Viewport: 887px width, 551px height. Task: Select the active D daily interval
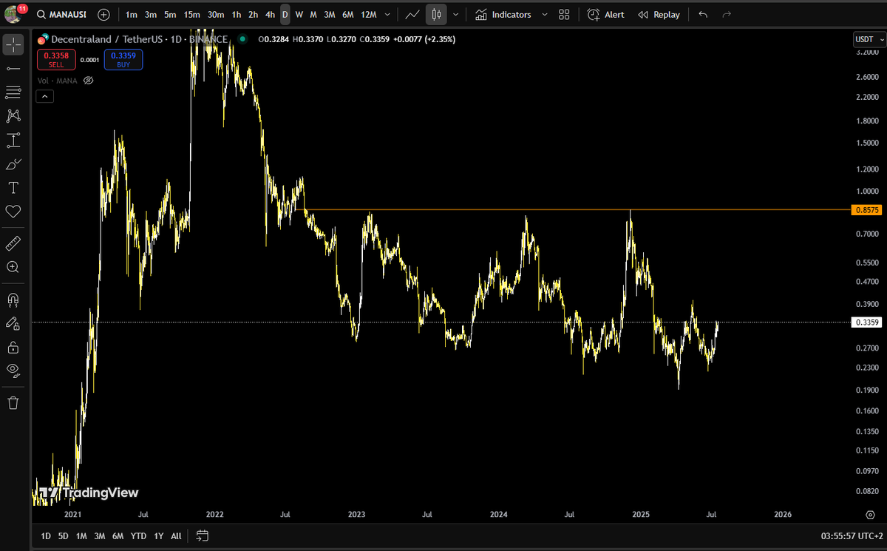point(285,14)
